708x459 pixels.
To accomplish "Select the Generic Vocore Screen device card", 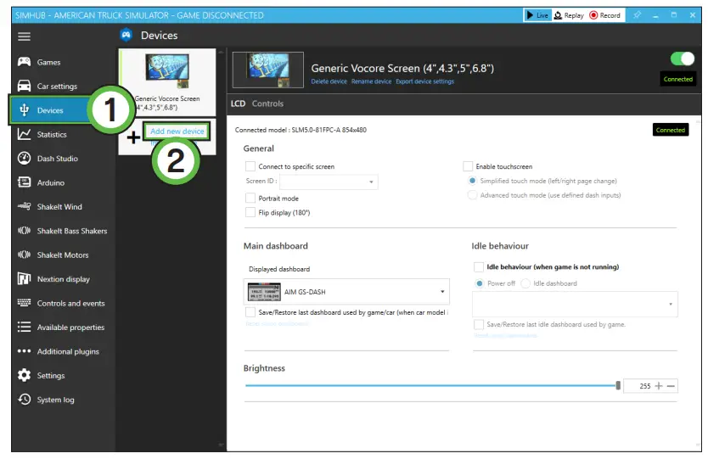I will [167, 82].
